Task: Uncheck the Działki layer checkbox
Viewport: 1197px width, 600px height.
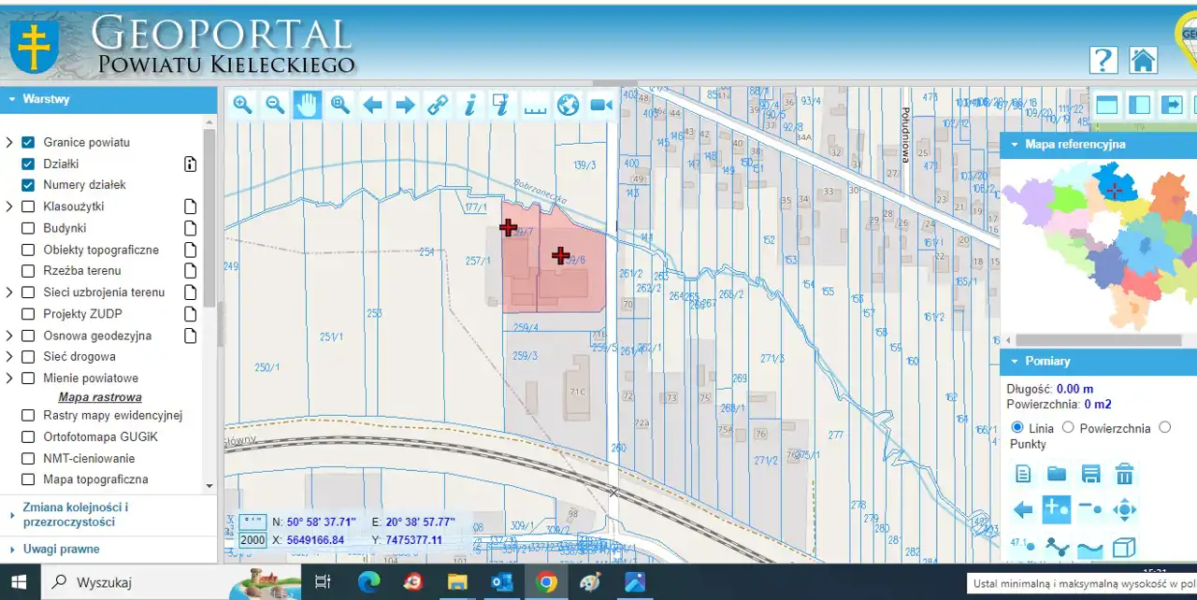Action: click(28, 164)
